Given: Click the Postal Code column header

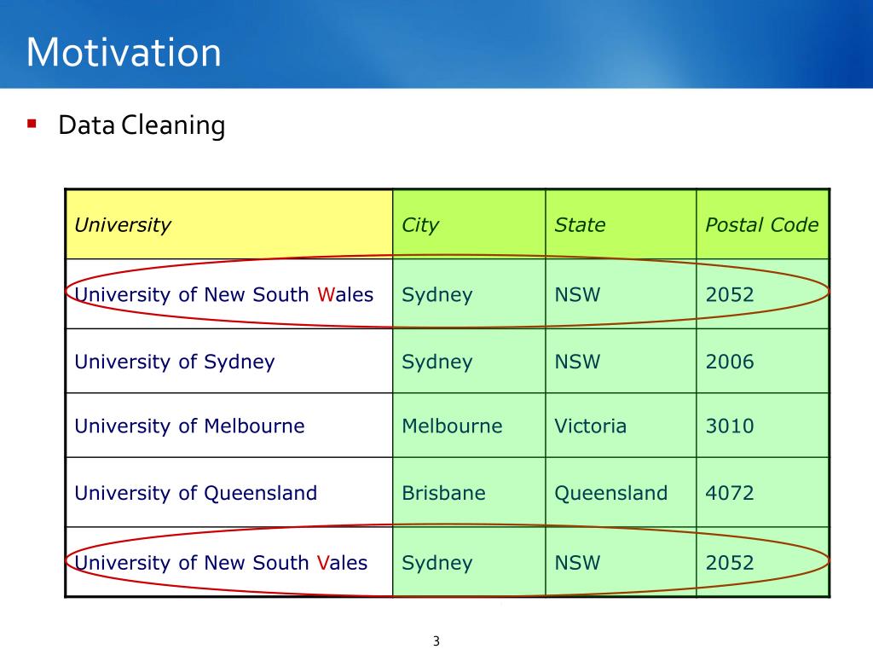Looking at the screenshot, I should 762,224.
